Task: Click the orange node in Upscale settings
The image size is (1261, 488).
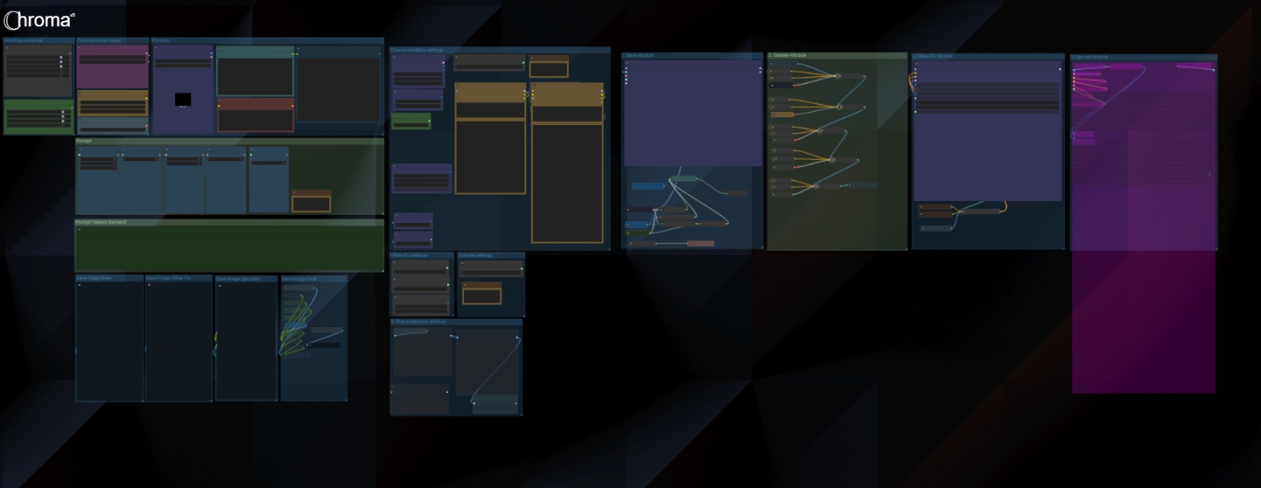Action: pos(482,293)
